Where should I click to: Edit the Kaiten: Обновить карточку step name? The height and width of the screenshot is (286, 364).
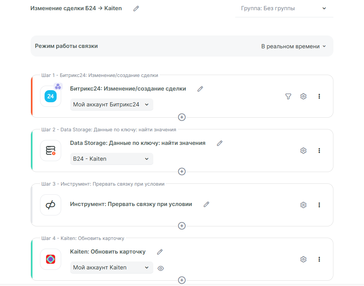160,252
